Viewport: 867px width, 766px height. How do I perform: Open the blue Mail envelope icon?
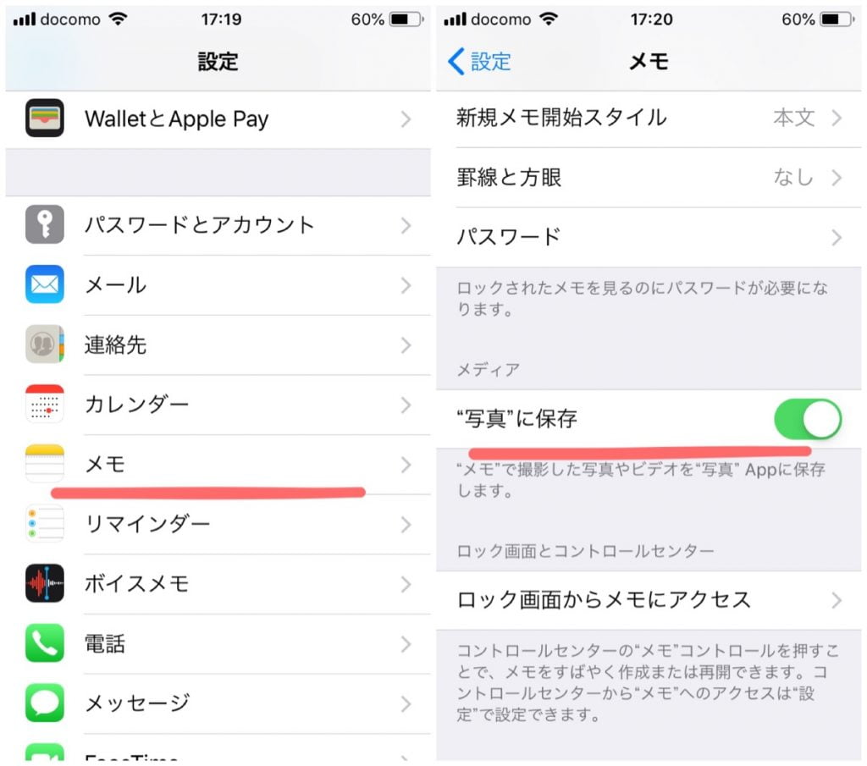click(x=44, y=284)
